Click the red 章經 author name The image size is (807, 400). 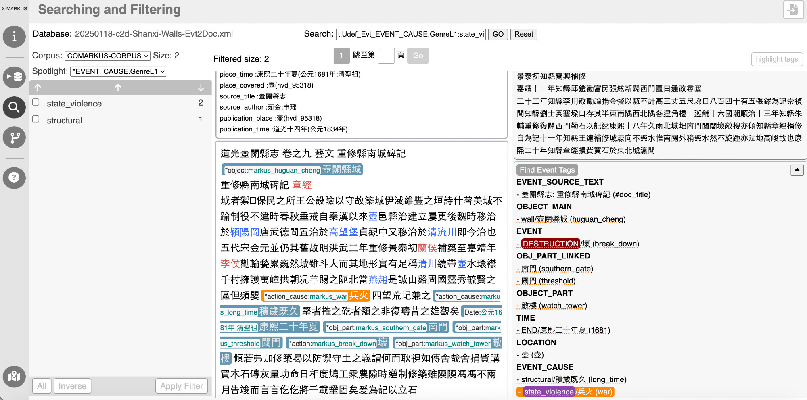(302, 185)
